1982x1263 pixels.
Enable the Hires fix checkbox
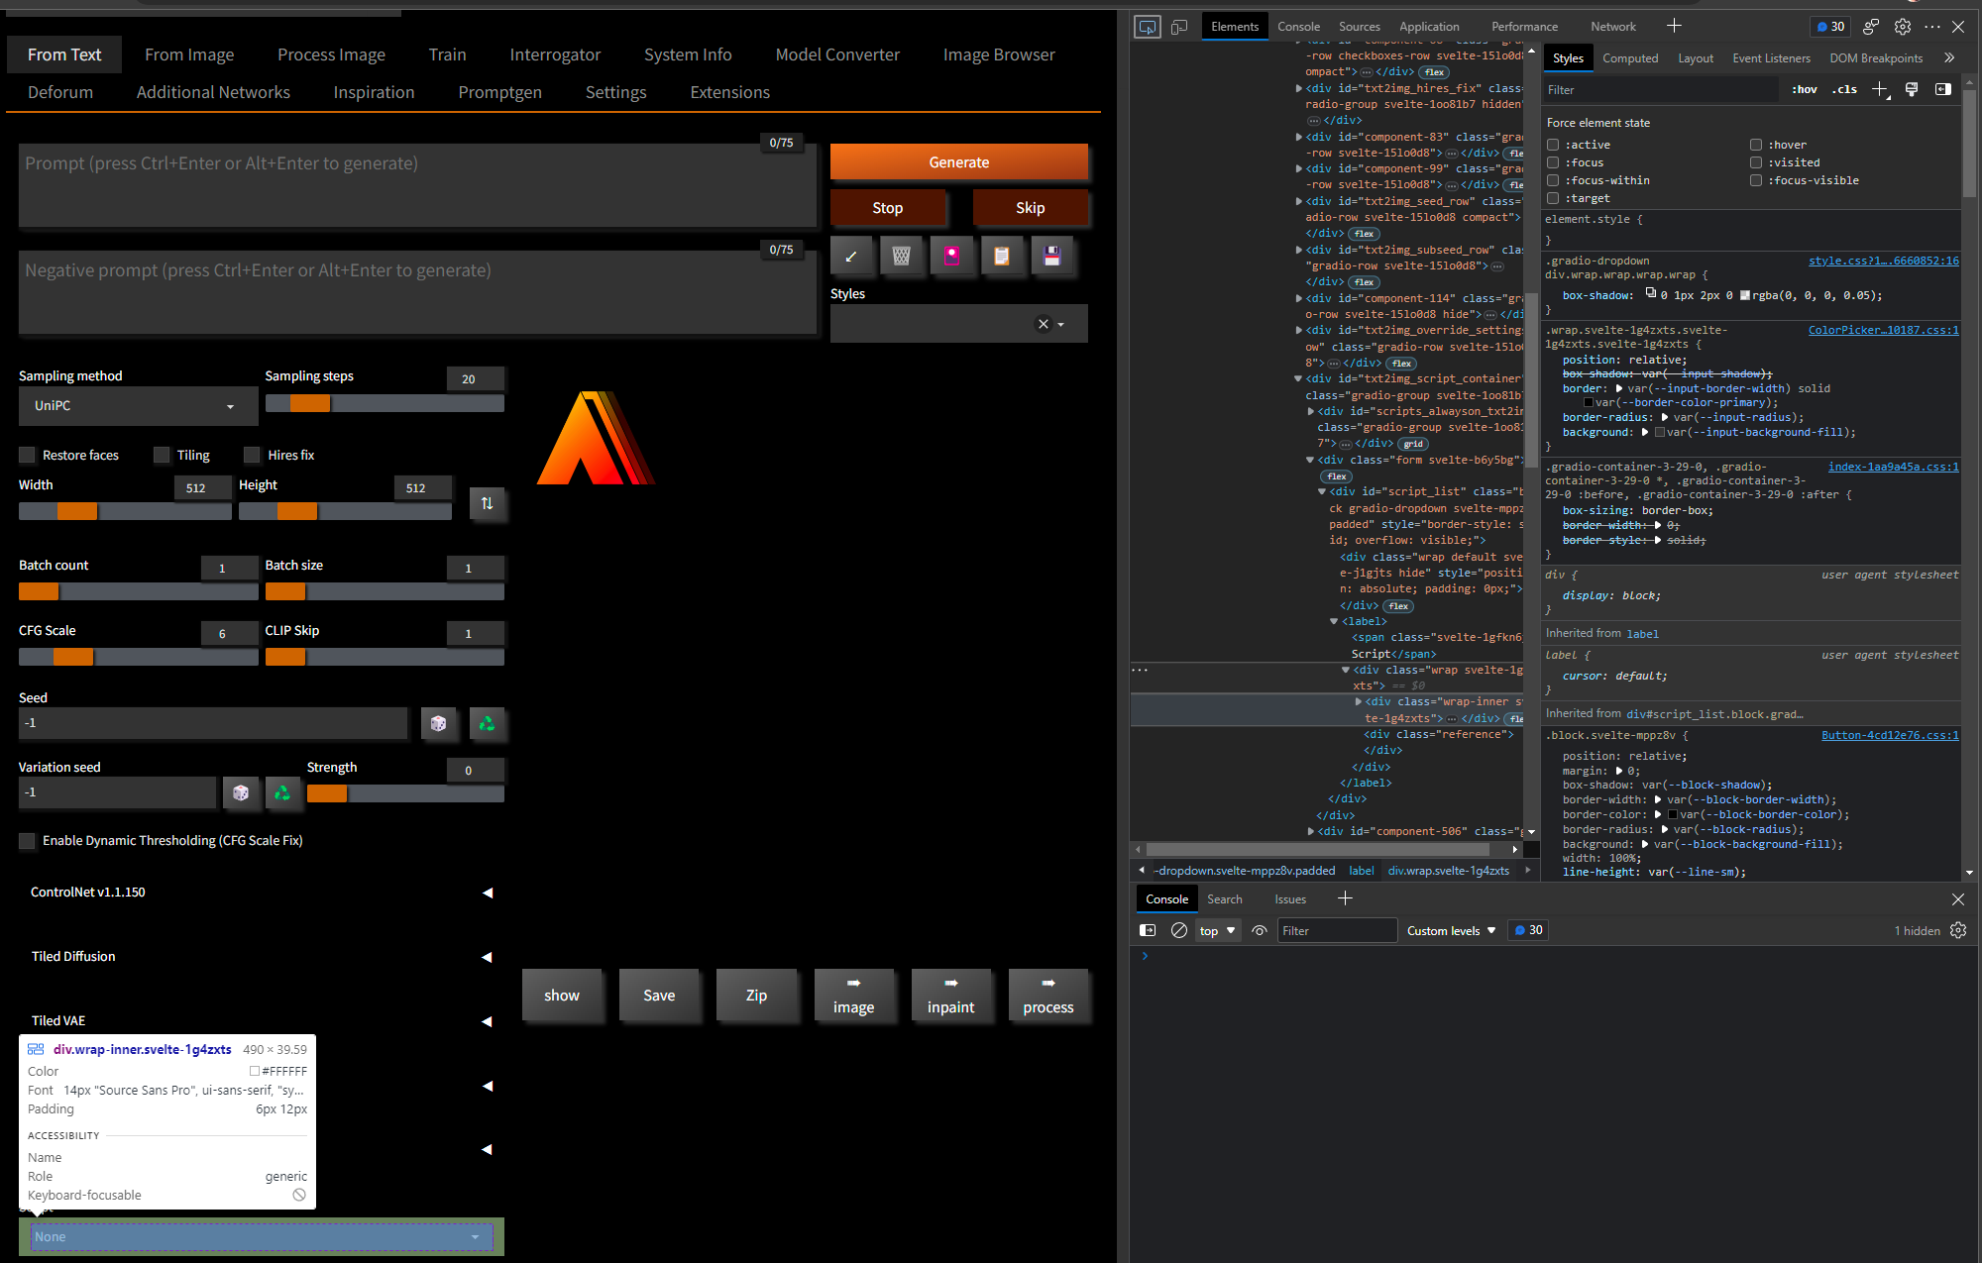click(253, 455)
